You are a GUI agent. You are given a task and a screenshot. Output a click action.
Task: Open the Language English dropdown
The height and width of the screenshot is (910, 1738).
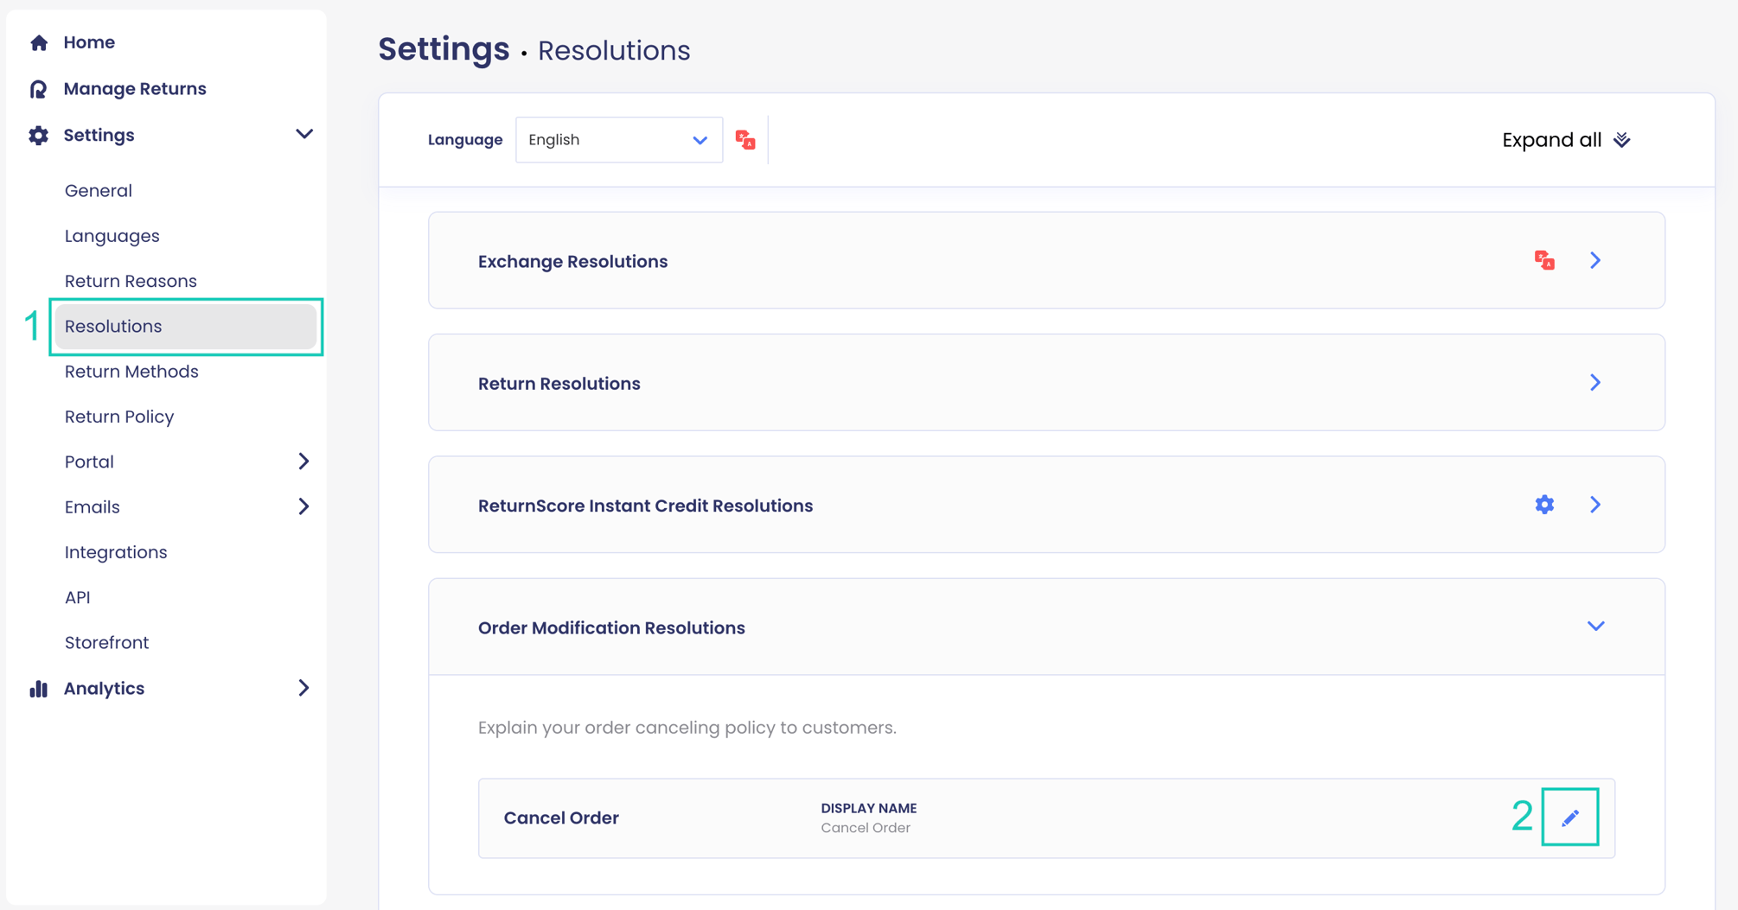[x=619, y=140]
